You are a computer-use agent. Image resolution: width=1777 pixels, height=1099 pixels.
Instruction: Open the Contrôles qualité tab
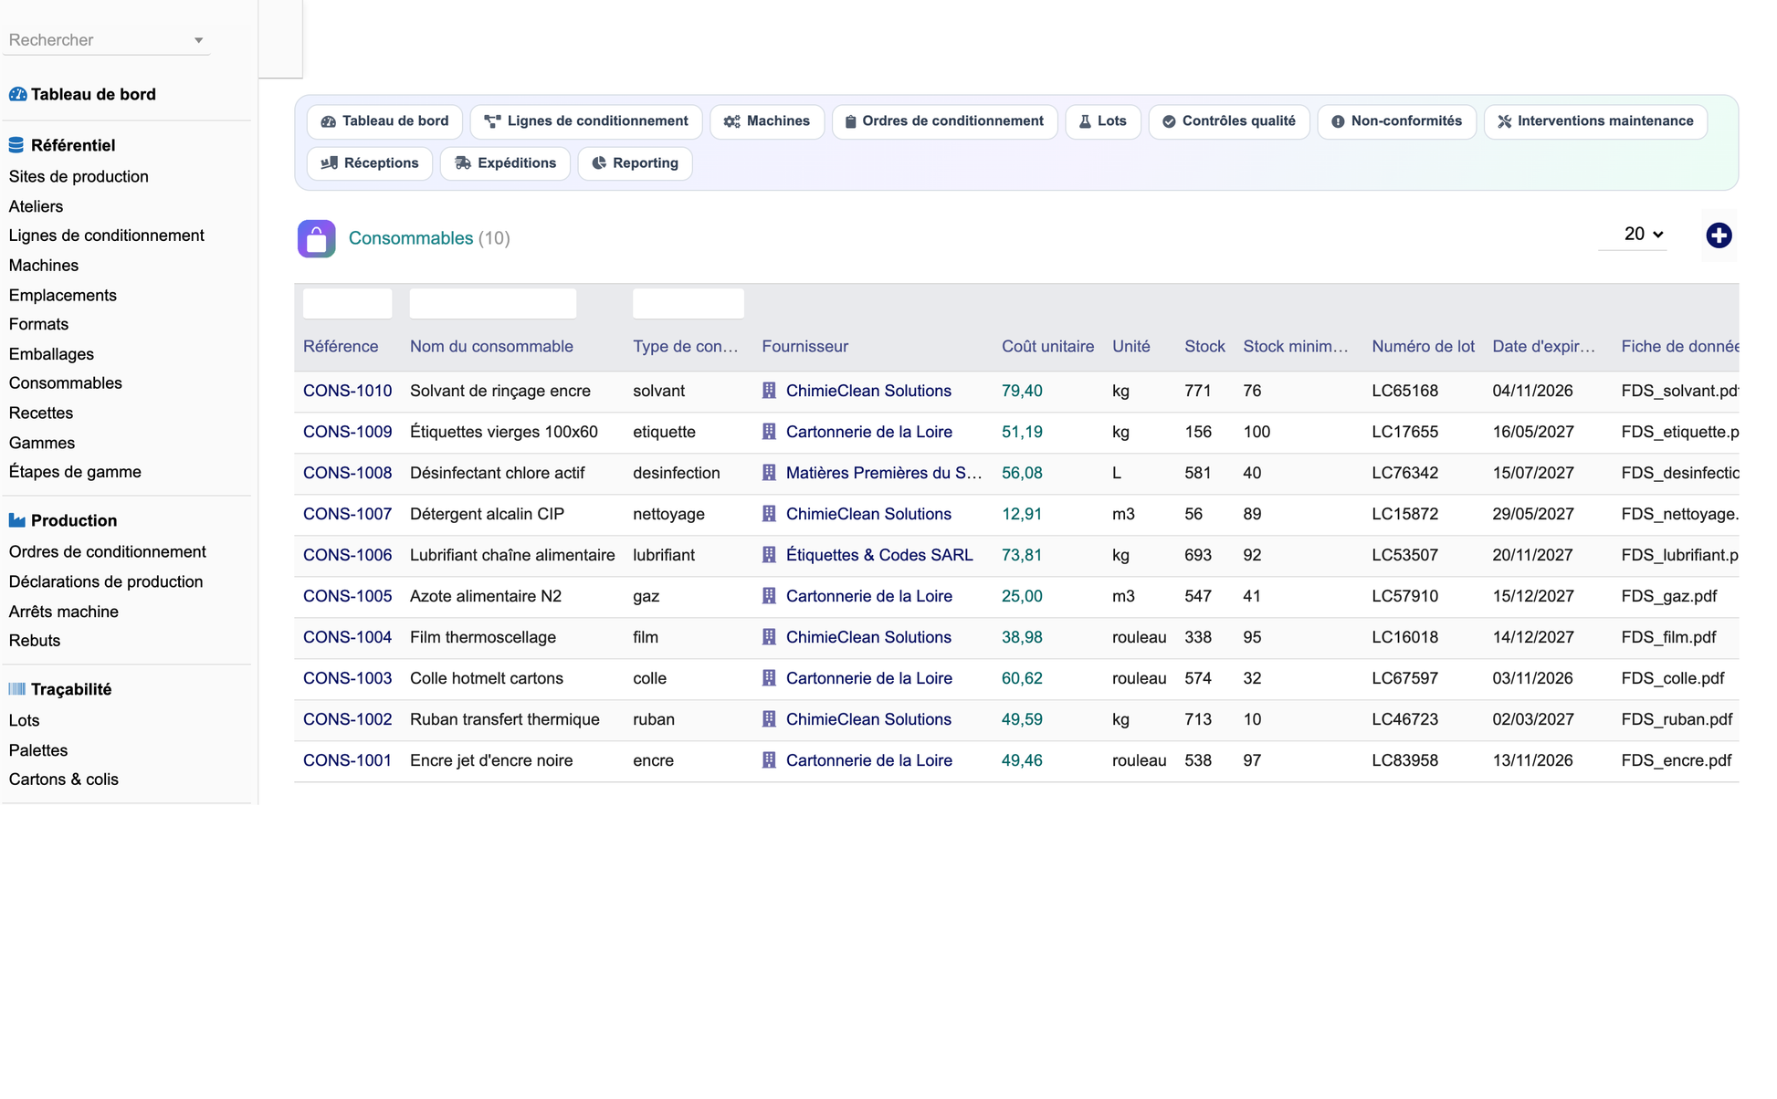click(x=1228, y=121)
